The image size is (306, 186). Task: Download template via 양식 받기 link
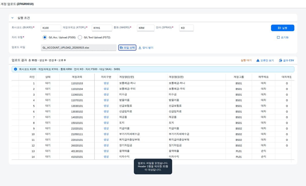click(x=146, y=48)
